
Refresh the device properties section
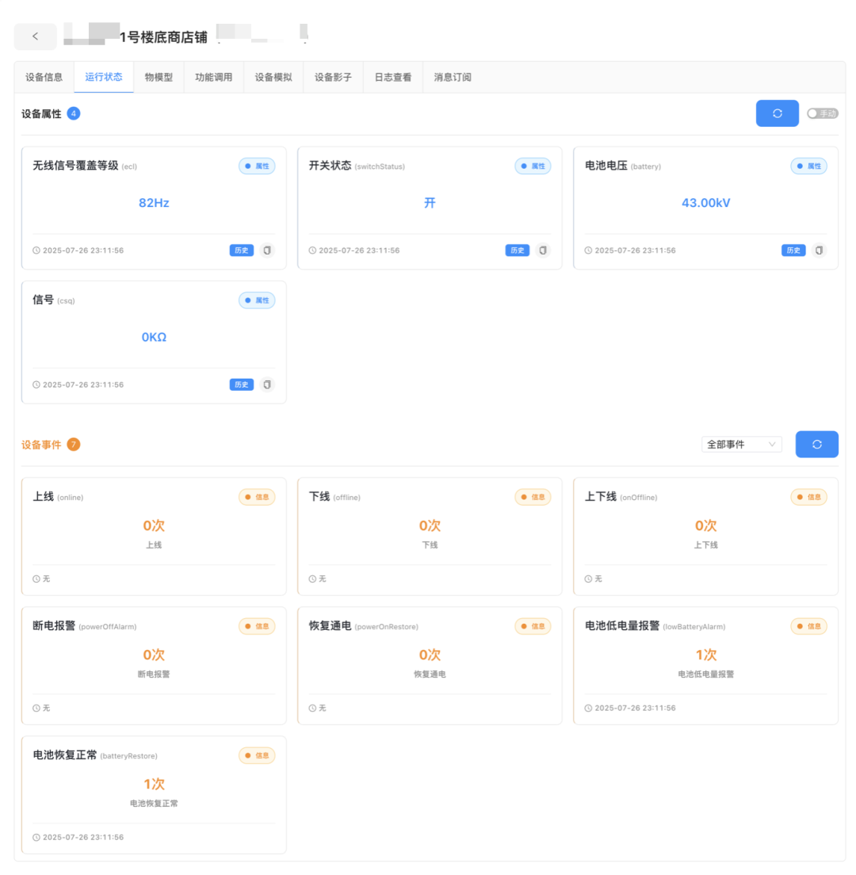[x=777, y=113]
